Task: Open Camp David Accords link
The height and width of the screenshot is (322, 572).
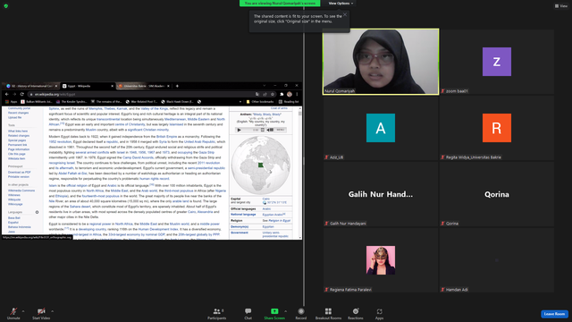Action: pyautogui.click(x=139, y=157)
